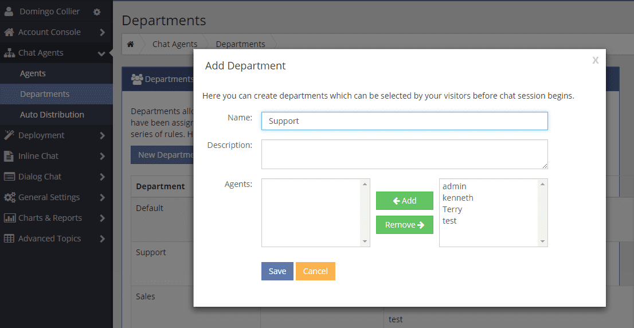Click the settings gear next to Domingo Collier
This screenshot has height=328, width=634.
97,12
